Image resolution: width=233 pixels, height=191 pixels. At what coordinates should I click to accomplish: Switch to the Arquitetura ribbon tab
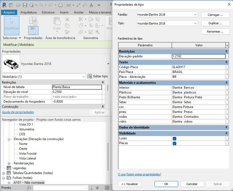pos(28,12)
